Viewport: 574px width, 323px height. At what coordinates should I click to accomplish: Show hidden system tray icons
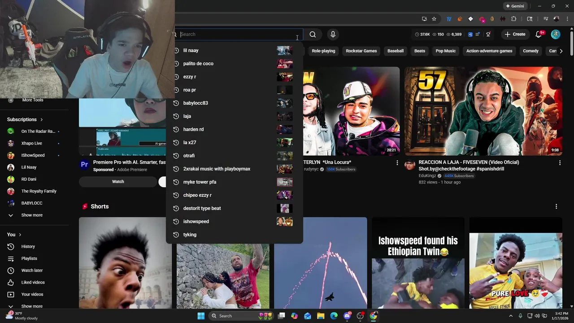pyautogui.click(x=510, y=316)
